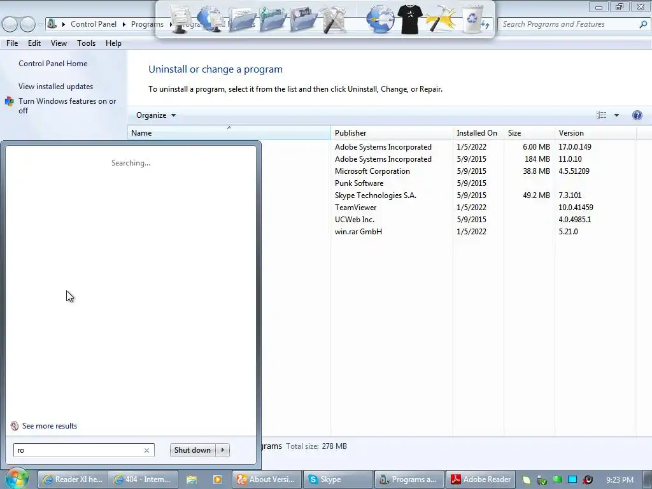Open the view options dropdown arrow
Screen dimensions: 652x489
coord(616,115)
